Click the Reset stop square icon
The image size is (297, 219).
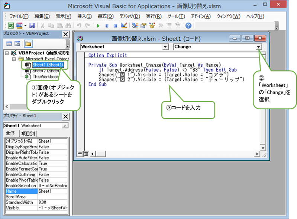click(115, 26)
